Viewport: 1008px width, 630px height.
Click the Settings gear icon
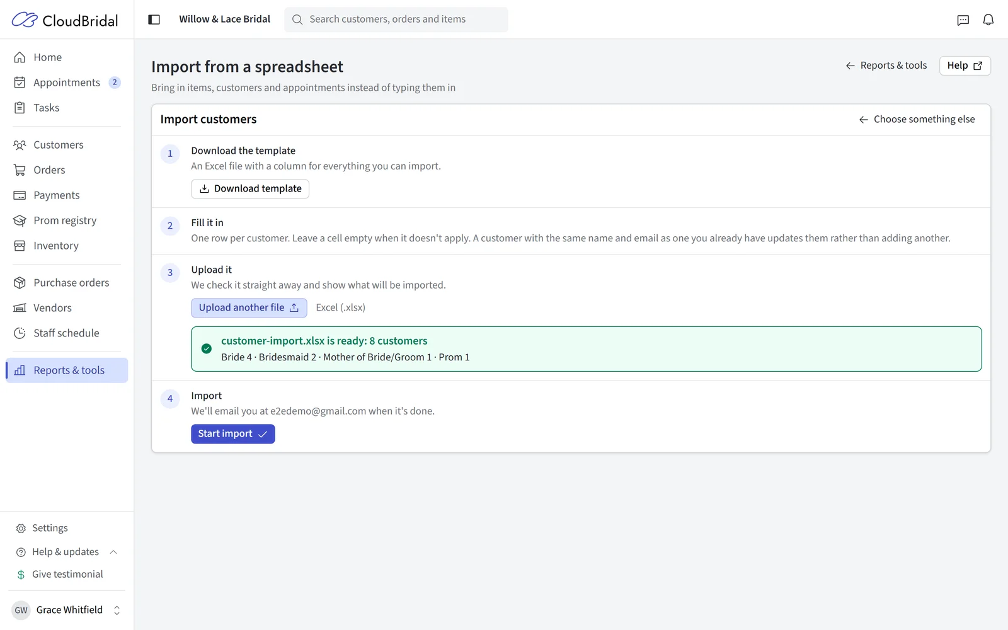tap(21, 528)
